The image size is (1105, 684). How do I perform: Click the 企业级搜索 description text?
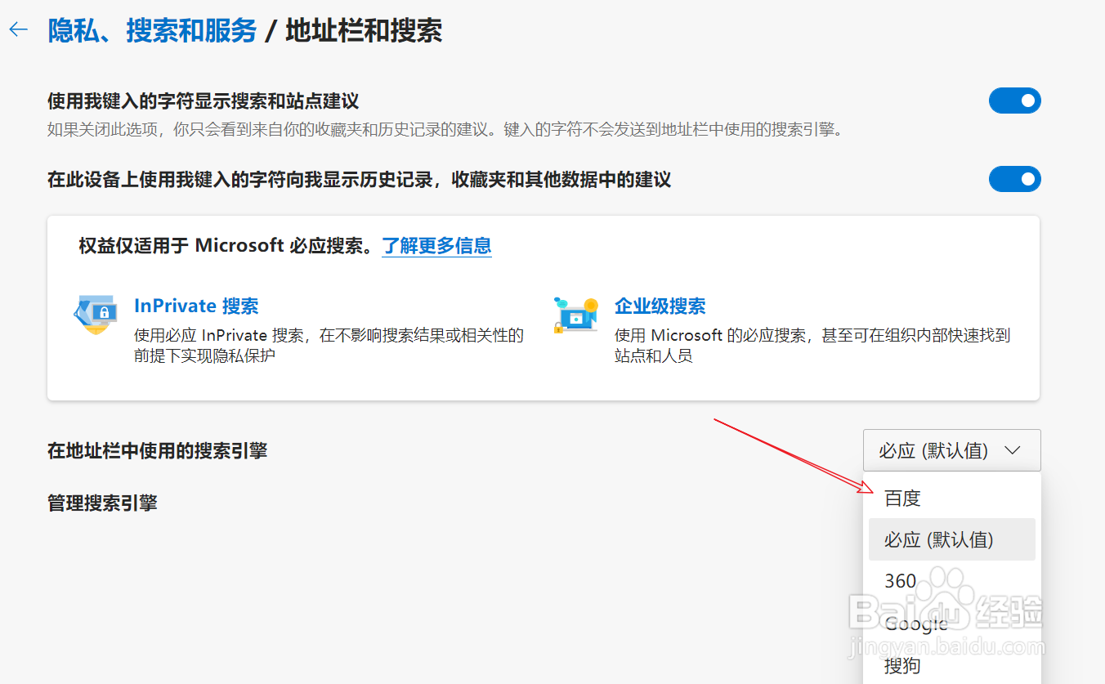pyautogui.click(x=812, y=345)
